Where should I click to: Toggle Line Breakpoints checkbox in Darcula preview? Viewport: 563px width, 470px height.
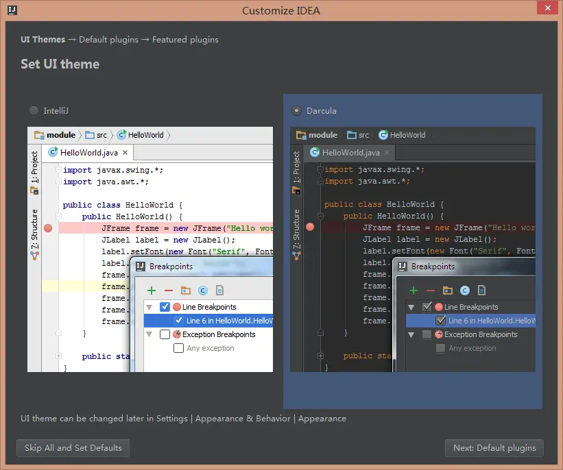click(427, 307)
